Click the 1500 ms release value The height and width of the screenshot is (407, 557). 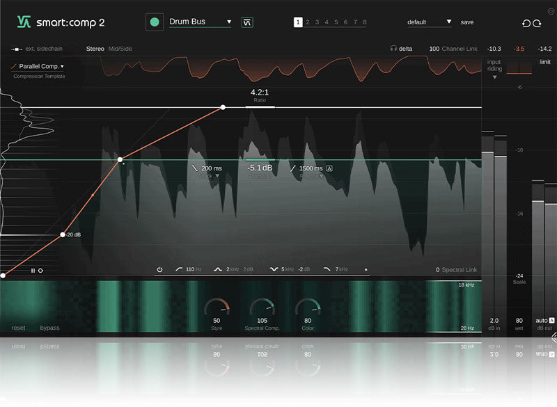[x=311, y=168]
